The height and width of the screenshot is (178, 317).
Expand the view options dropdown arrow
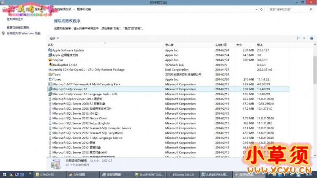tap(304, 38)
